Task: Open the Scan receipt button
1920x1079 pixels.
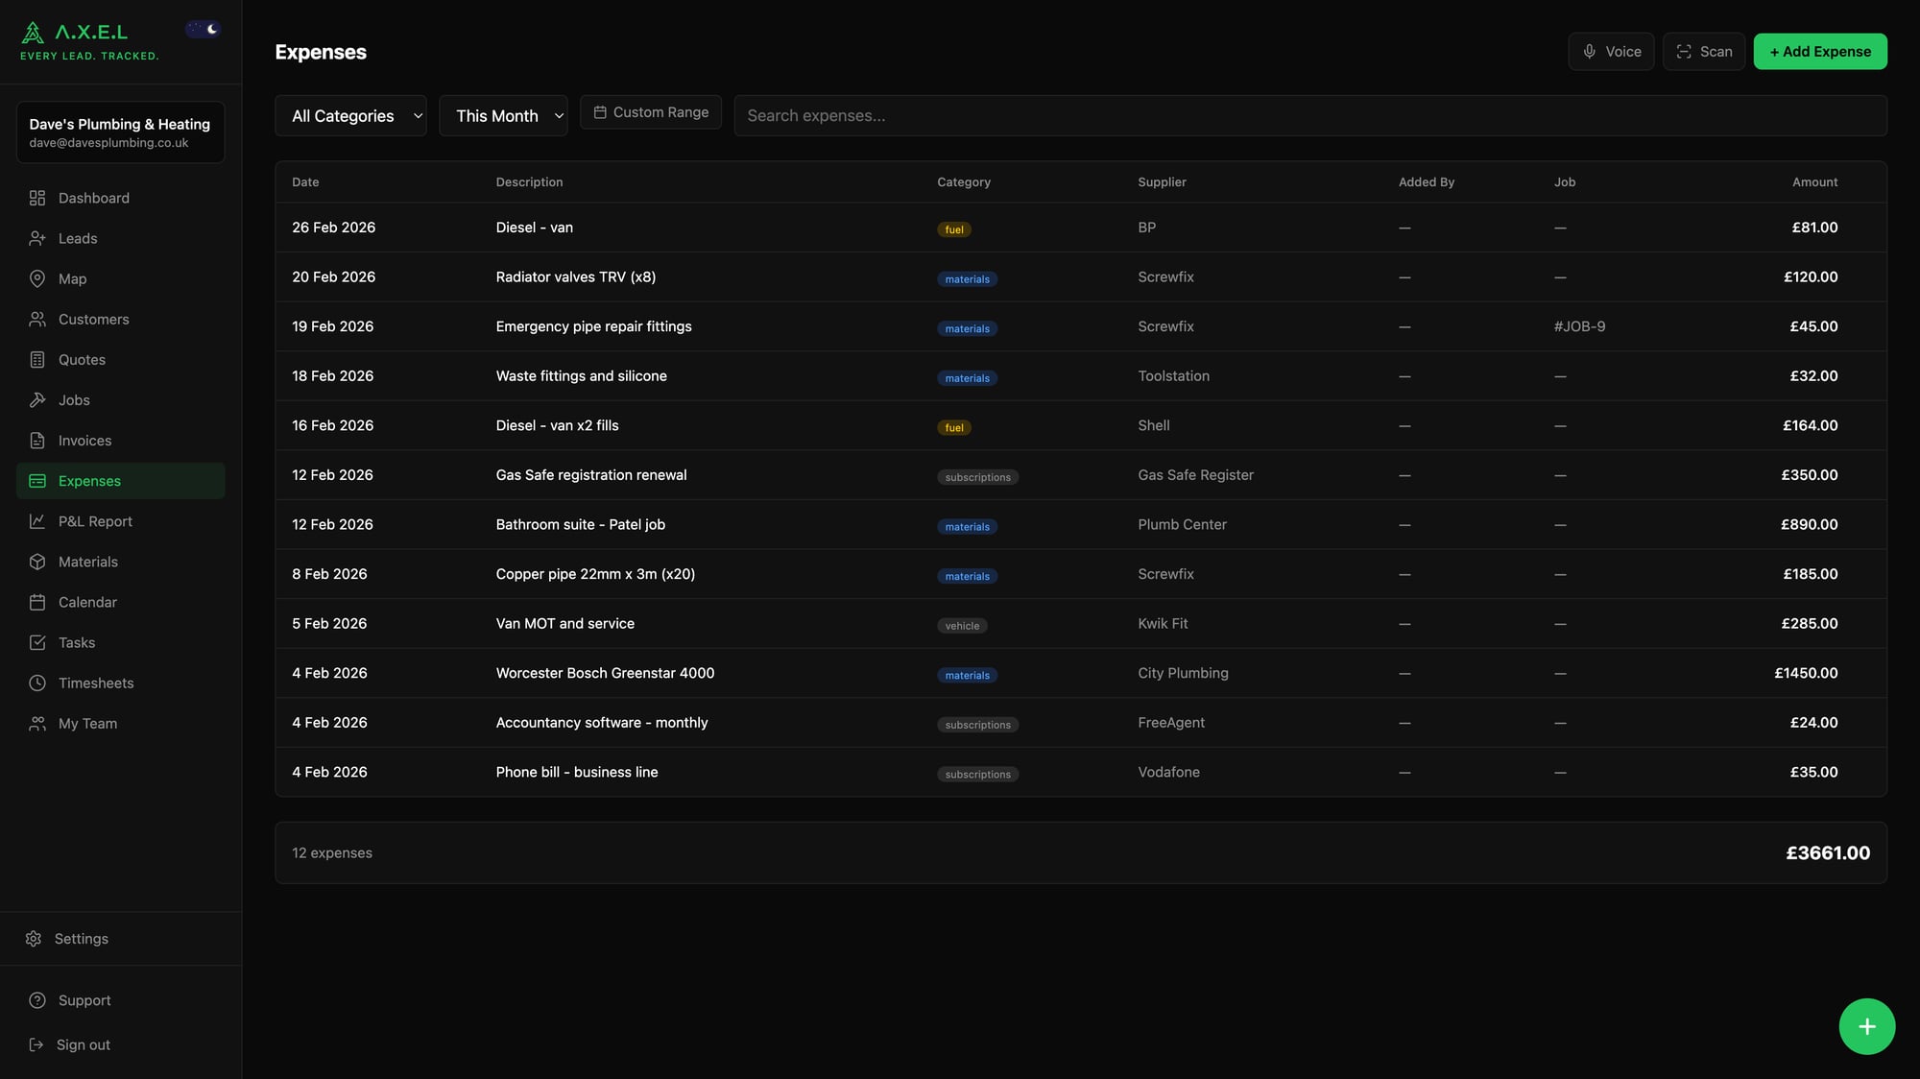Action: (x=1704, y=51)
